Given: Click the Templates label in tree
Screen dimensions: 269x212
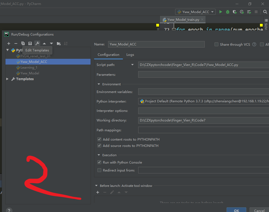Looking at the screenshot, I should 25,79.
